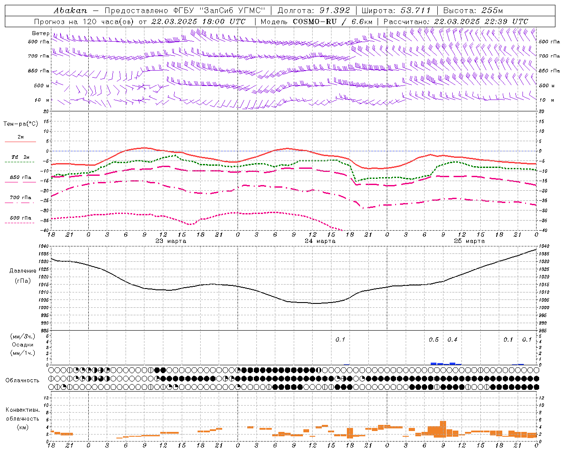Viewport: 562px width, 449px height.
Task: Click the station name "Abakan" in the header
Action: 70,11
